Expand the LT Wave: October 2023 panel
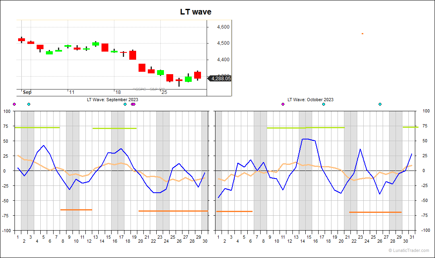 tap(310, 100)
